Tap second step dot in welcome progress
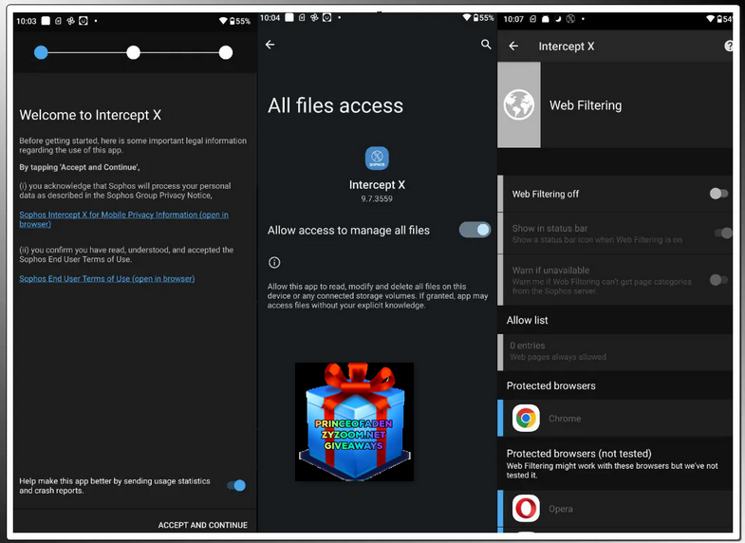Image resolution: width=745 pixels, height=543 pixels. 134,52
